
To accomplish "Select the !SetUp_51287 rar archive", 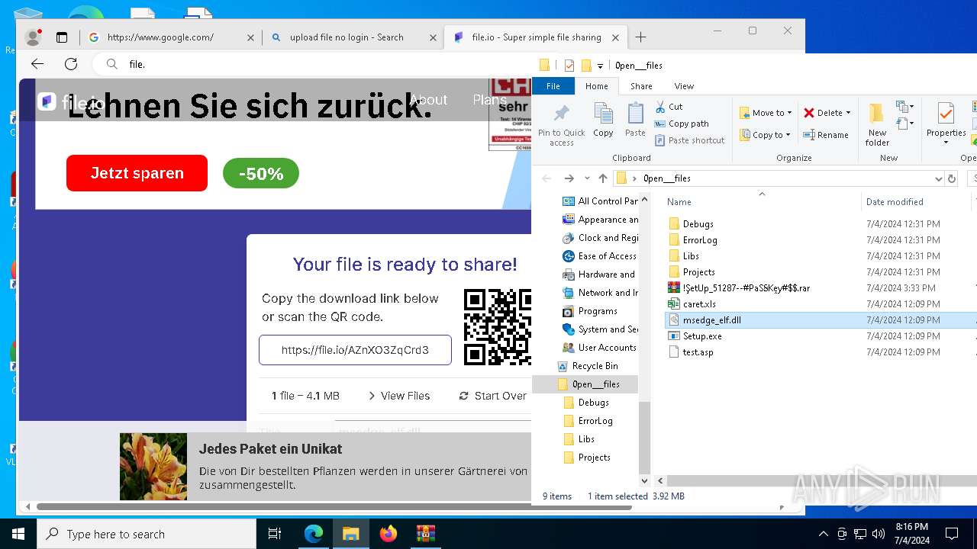I will [746, 288].
